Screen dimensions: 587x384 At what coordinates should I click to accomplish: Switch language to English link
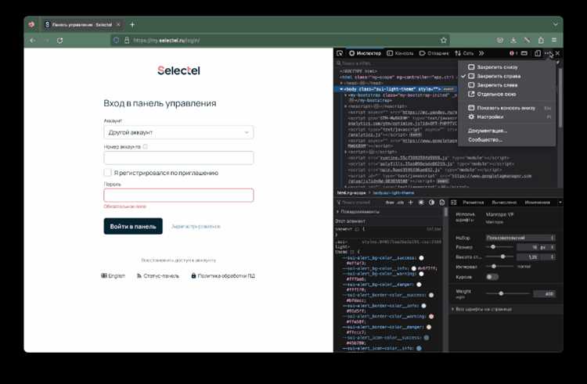click(113, 275)
